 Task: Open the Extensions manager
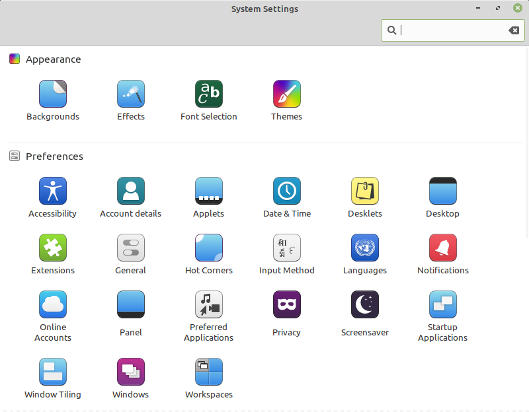(53, 248)
